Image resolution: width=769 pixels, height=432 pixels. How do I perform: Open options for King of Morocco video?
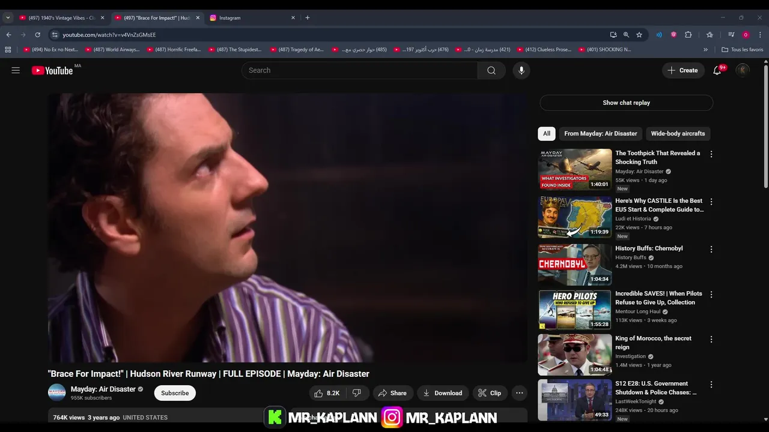(711, 339)
